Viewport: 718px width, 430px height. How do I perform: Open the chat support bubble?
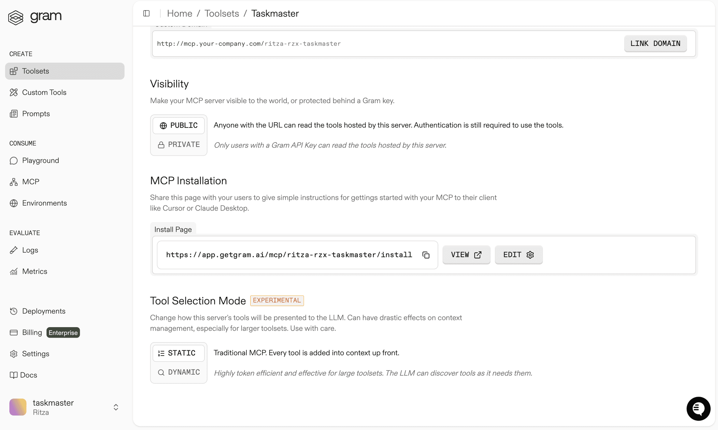click(698, 408)
